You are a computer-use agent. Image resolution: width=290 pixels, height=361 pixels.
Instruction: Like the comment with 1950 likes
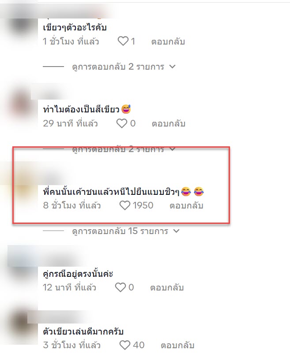(x=125, y=205)
